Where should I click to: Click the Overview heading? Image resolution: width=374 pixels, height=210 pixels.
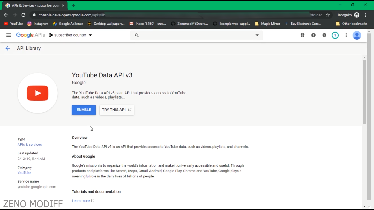pyautogui.click(x=80, y=138)
